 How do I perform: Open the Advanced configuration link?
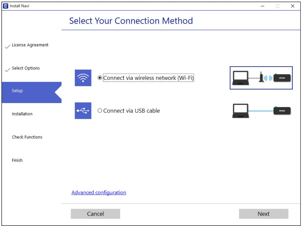click(99, 192)
